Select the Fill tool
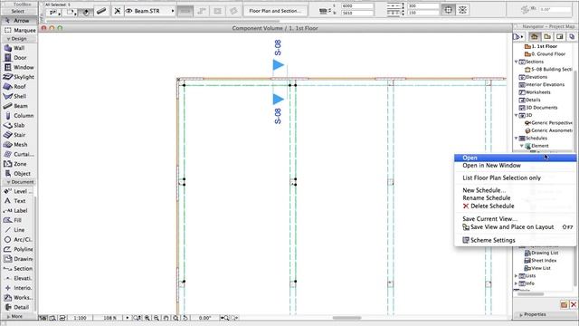The width and height of the screenshot is (579, 326). (18, 220)
